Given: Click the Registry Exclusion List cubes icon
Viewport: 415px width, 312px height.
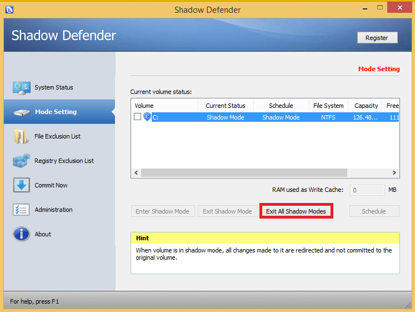Looking at the screenshot, I should point(22,161).
